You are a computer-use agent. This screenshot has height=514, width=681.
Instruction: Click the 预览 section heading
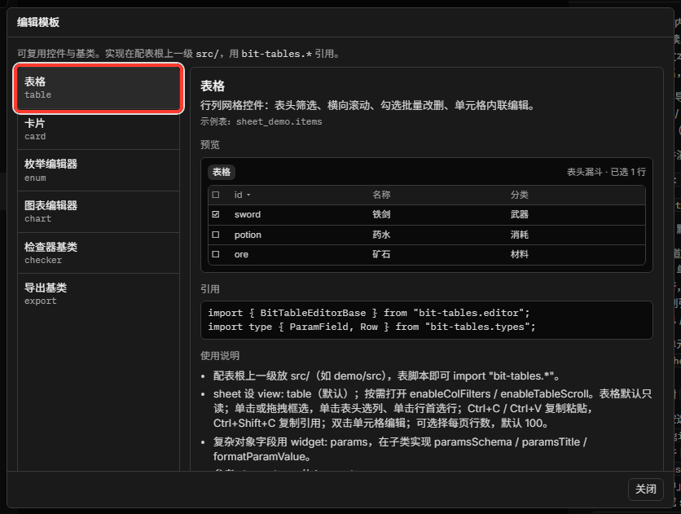(x=210, y=144)
